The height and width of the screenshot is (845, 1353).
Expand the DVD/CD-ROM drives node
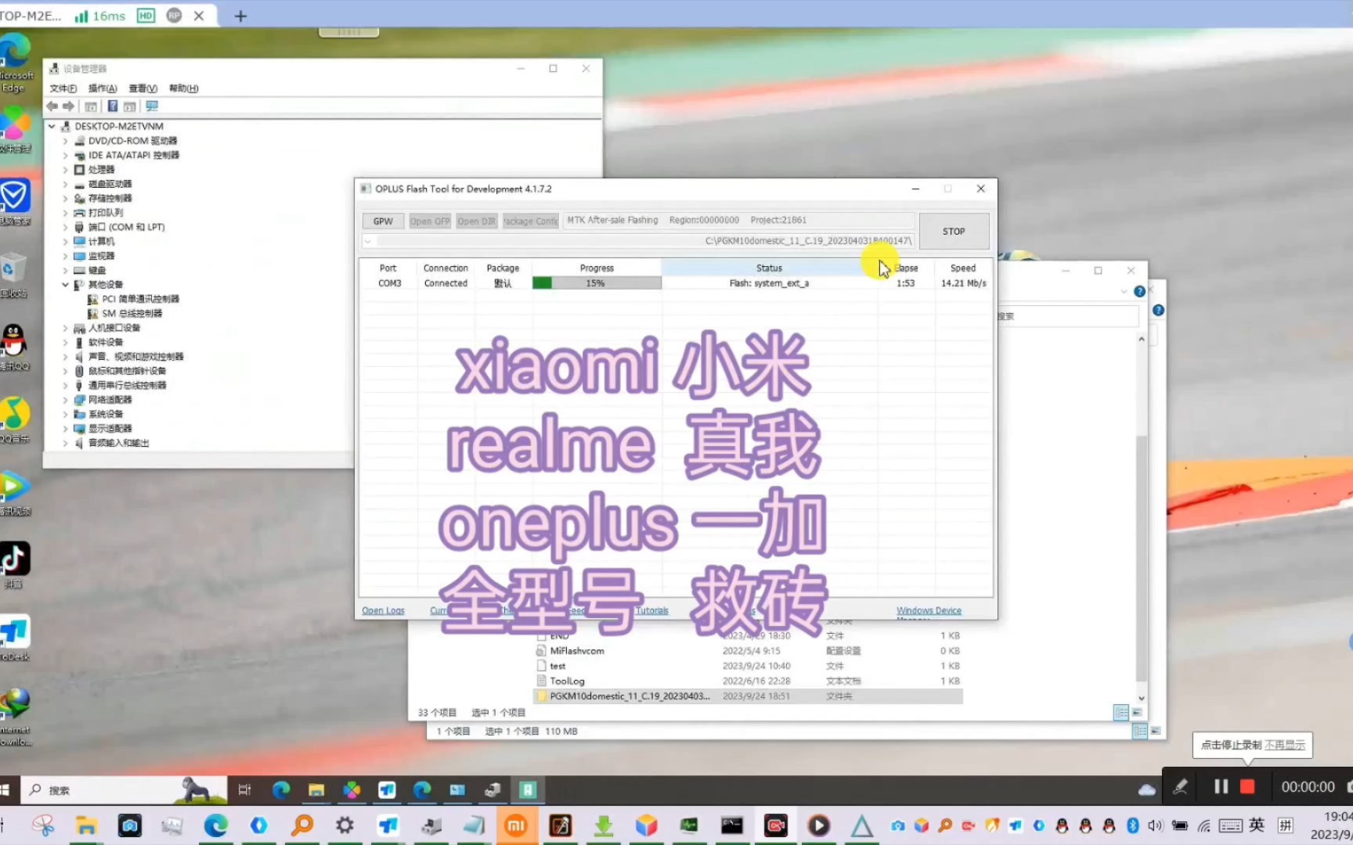(x=65, y=141)
